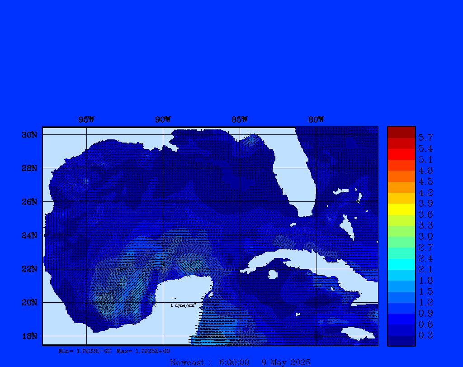
Task: Click the 5.7 color bar label
Action: [425, 137]
